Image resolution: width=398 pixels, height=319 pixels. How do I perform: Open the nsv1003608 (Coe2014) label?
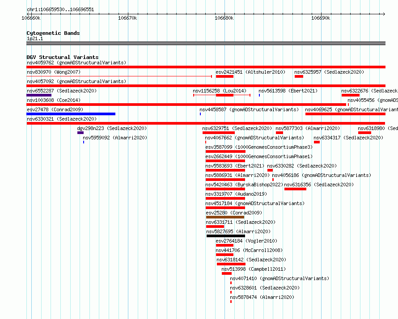tap(54, 100)
